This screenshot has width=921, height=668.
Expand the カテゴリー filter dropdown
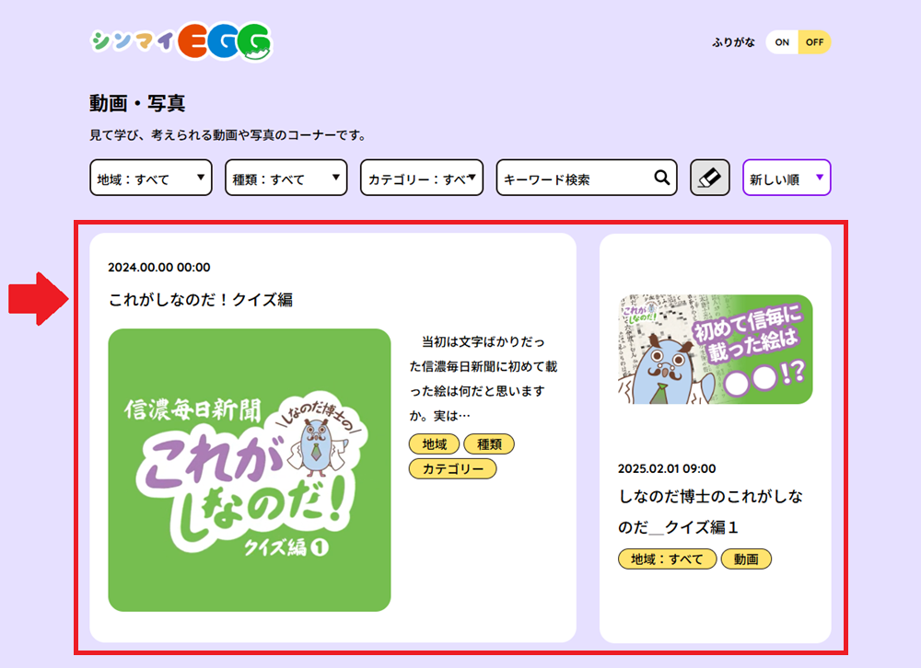coord(421,179)
